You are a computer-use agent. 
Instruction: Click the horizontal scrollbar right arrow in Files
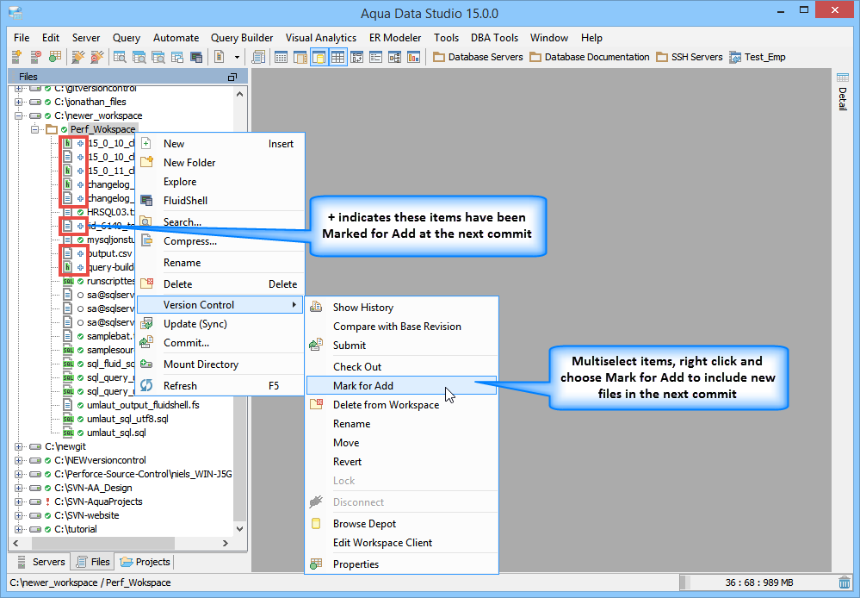(x=225, y=543)
